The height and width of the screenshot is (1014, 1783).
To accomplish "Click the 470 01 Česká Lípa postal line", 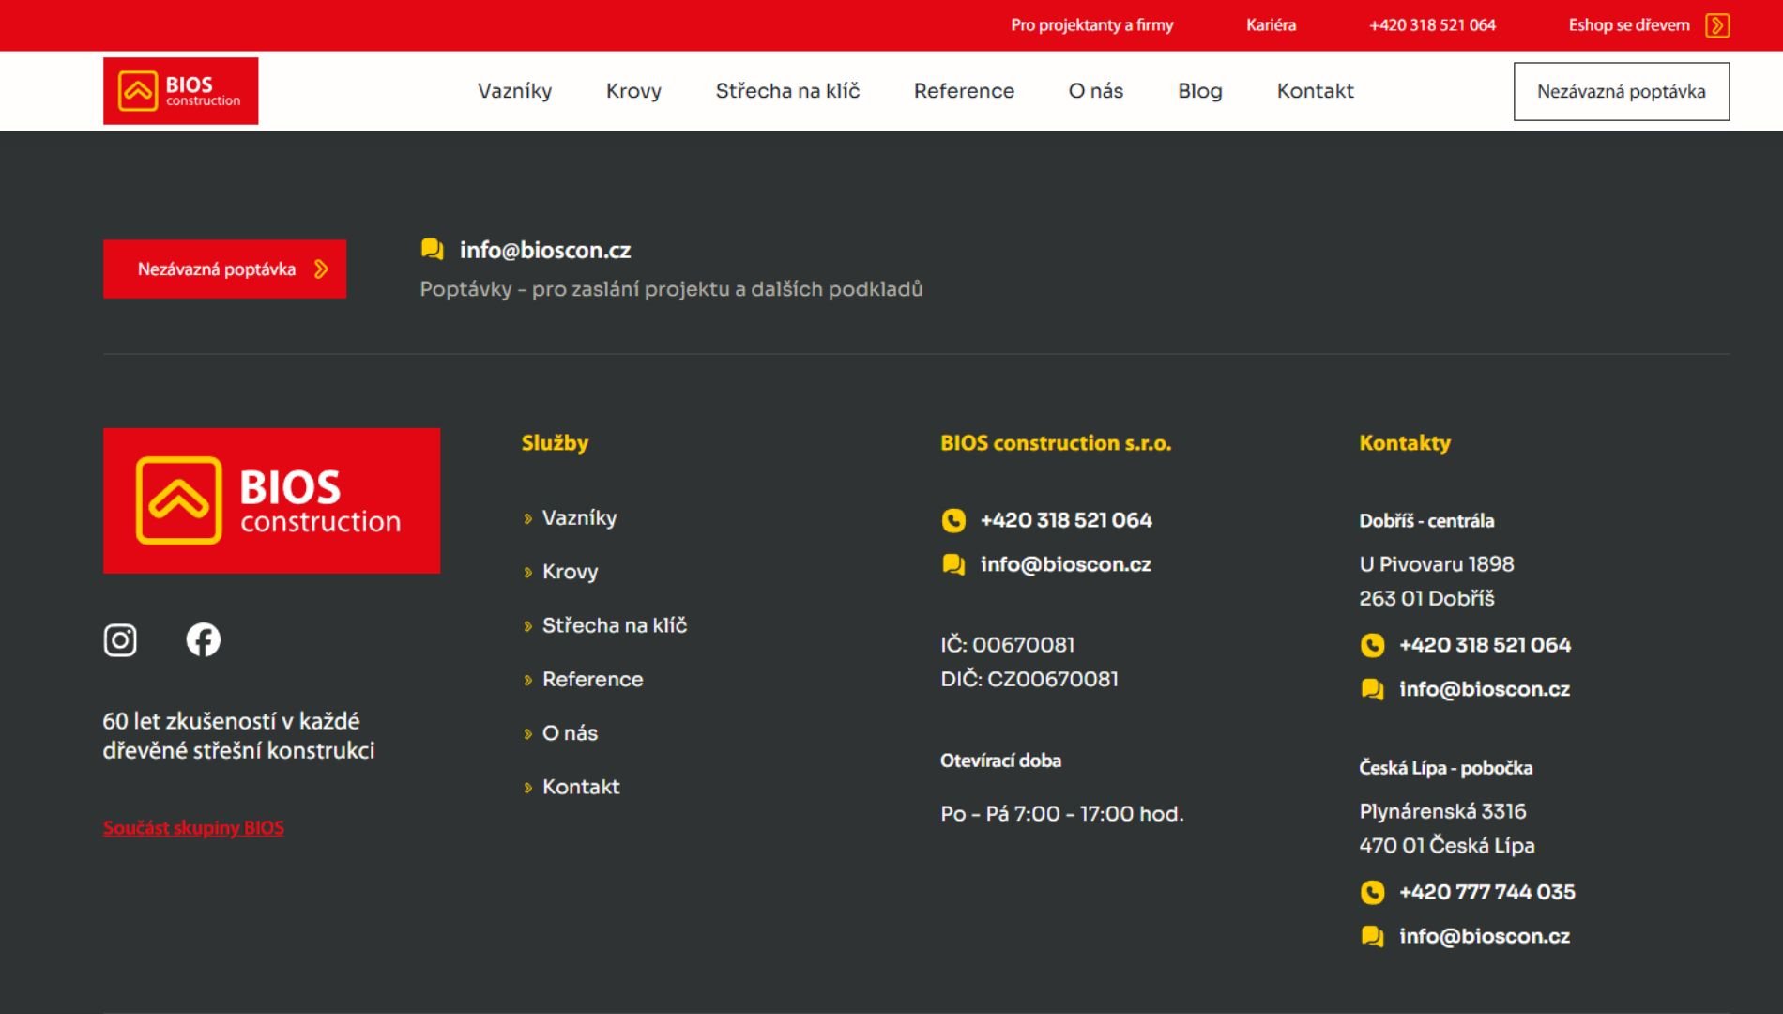I will coord(1447,846).
